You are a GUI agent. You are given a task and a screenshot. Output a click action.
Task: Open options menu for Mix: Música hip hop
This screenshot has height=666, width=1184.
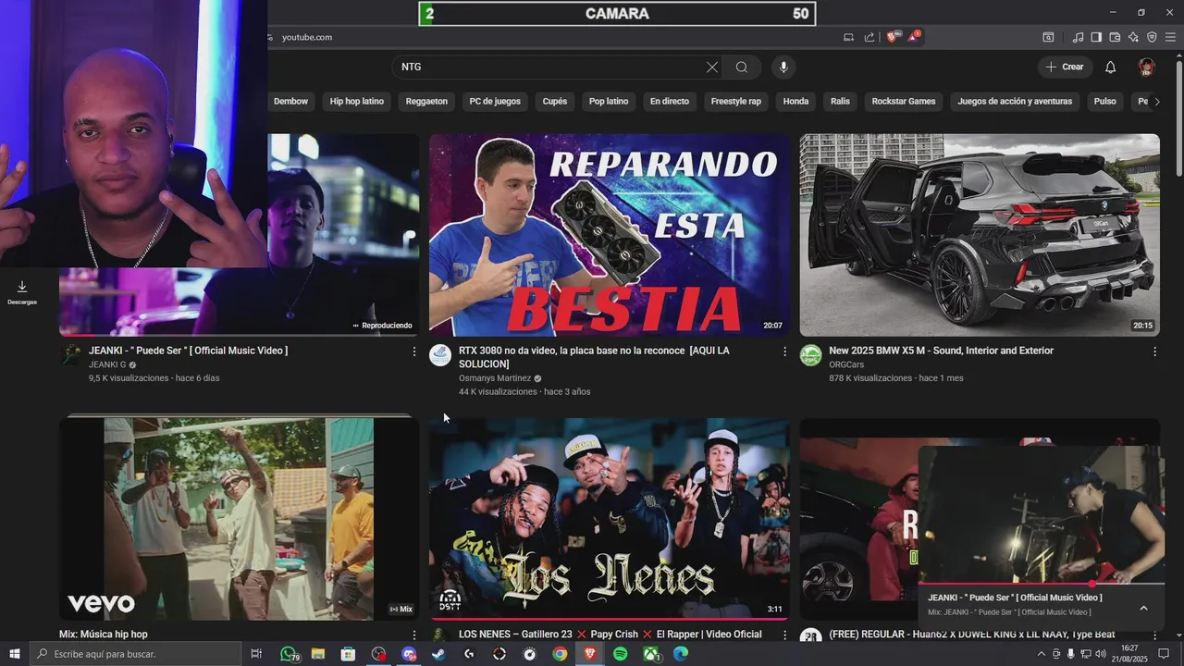click(x=413, y=635)
